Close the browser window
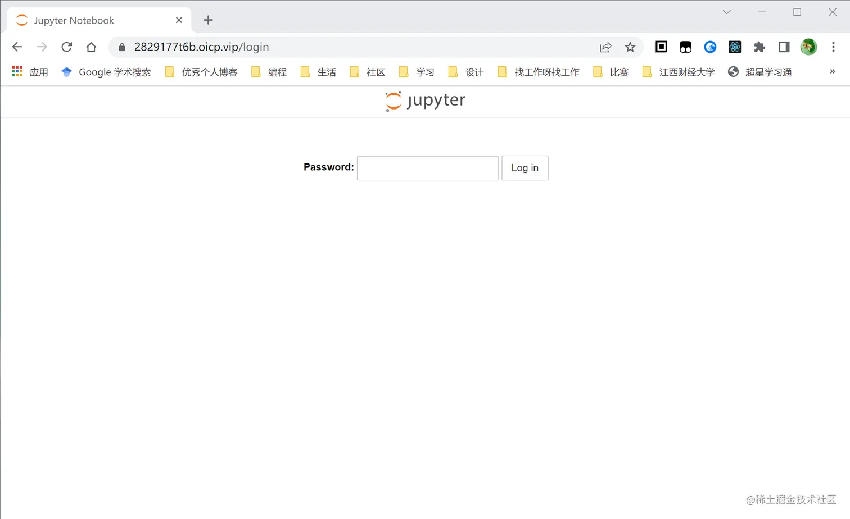 coord(833,12)
